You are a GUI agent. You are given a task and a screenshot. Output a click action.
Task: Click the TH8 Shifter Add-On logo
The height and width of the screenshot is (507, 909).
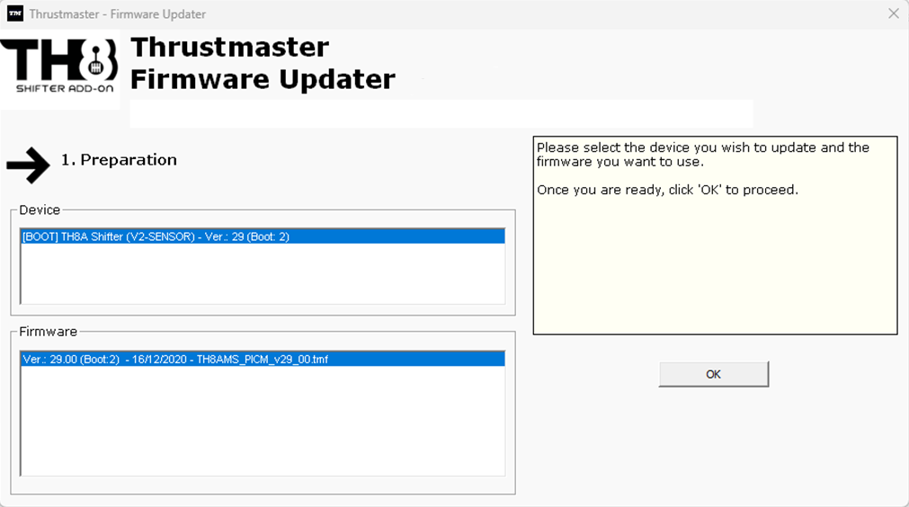tap(59, 69)
